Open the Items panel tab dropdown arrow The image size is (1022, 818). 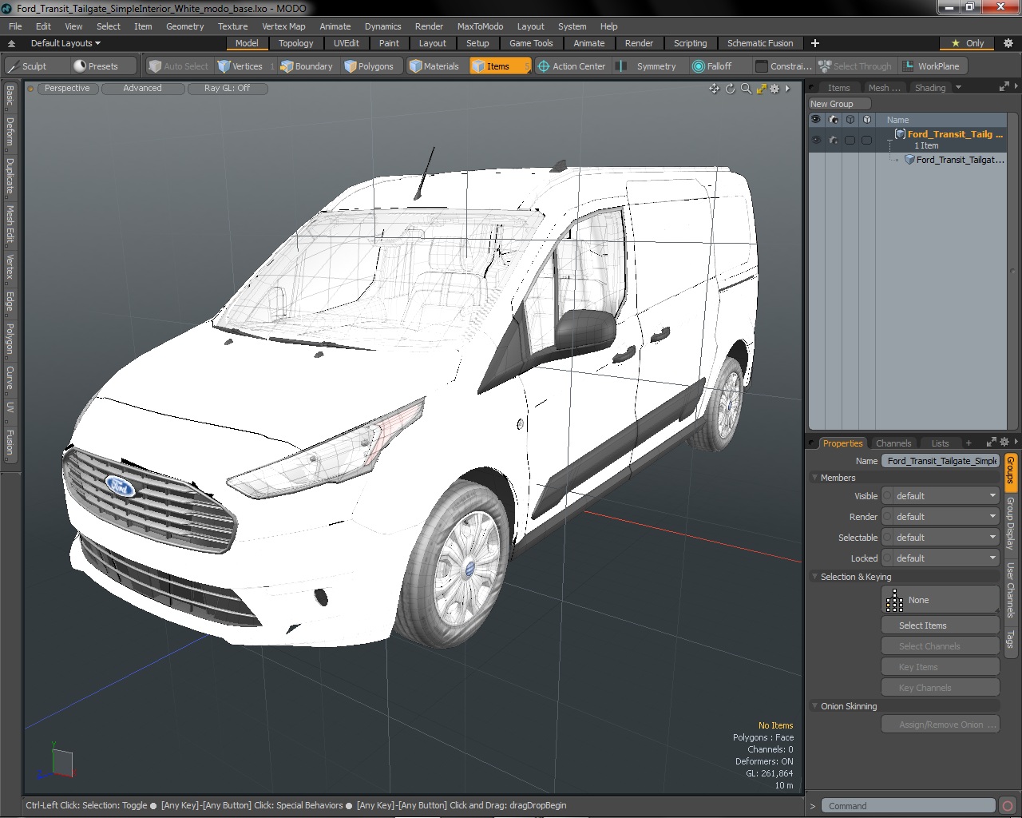pyautogui.click(x=958, y=88)
